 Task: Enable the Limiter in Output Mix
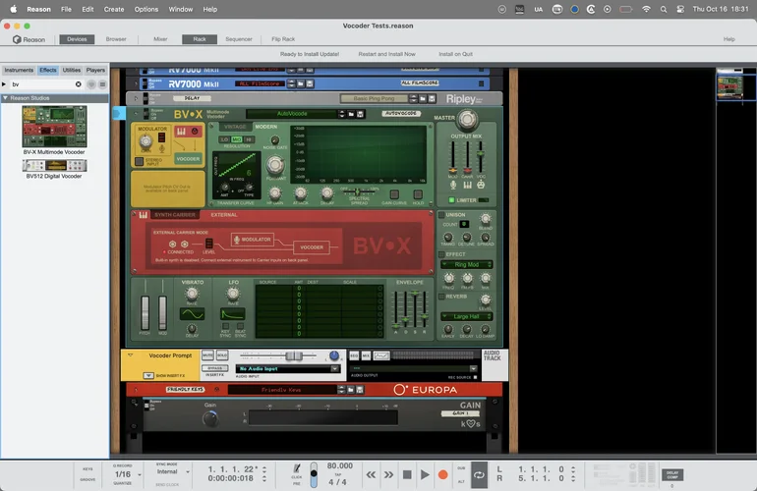pyautogui.click(x=450, y=200)
